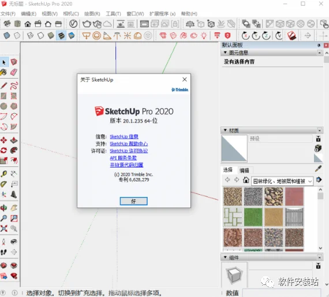Close the 默认面板 tray with red x
This screenshot has height=297, width=329.
click(326, 45)
